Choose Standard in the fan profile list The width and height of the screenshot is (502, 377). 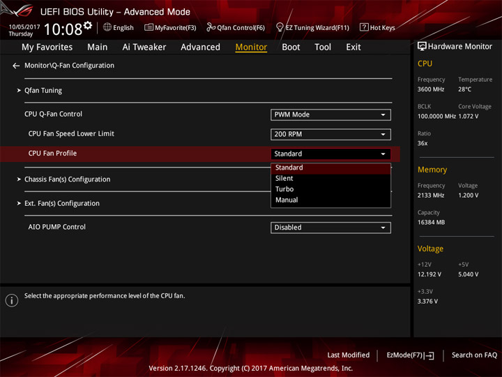(x=330, y=168)
